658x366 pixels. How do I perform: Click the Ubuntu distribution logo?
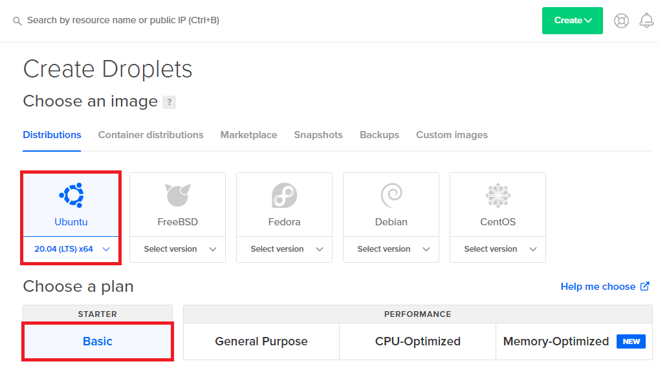pos(71,196)
